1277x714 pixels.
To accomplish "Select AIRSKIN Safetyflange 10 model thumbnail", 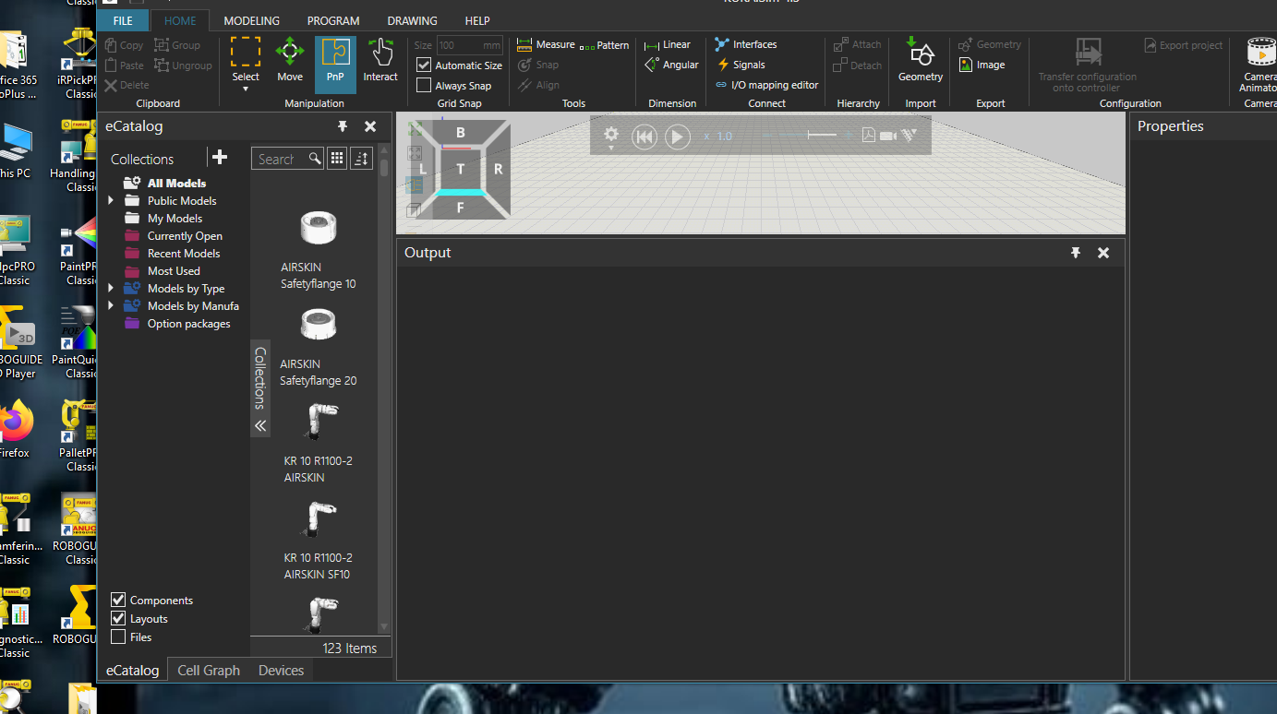I will click(318, 227).
